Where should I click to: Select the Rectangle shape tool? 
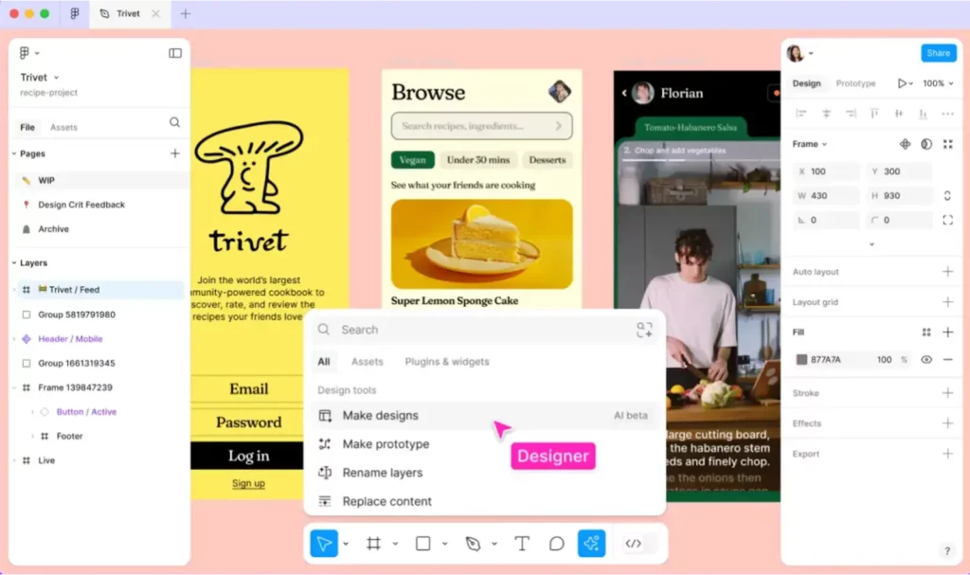pyautogui.click(x=423, y=544)
